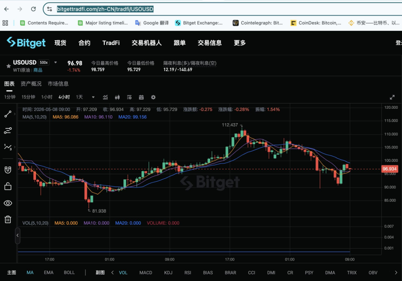Open chart settings gear icon
402x281 pixels.
pyautogui.click(x=153, y=97)
